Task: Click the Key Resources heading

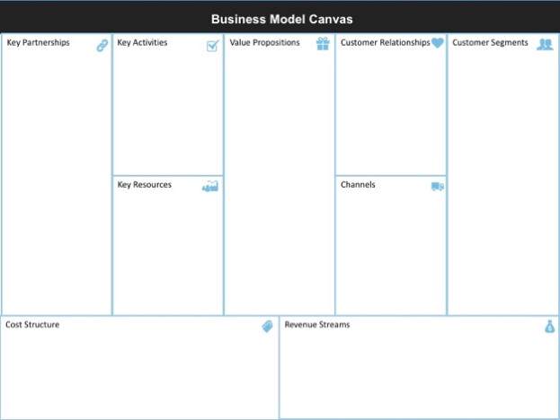Action: pos(145,185)
